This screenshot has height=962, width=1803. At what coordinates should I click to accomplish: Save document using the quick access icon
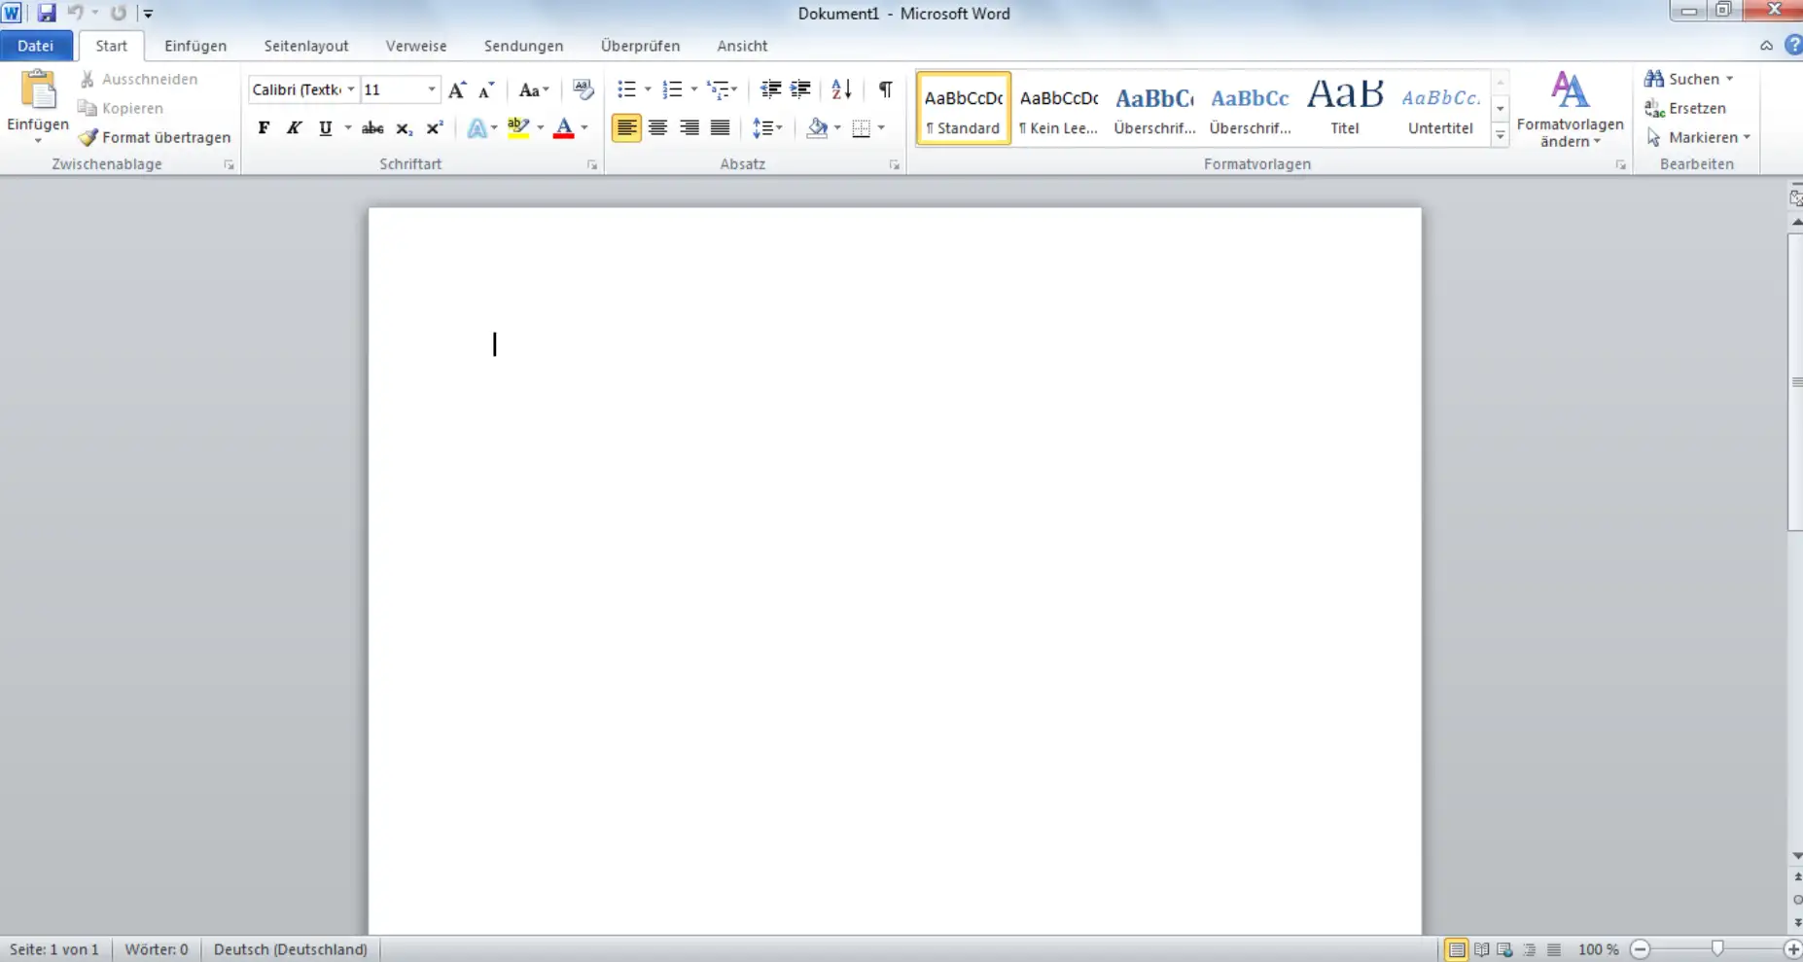click(x=46, y=14)
